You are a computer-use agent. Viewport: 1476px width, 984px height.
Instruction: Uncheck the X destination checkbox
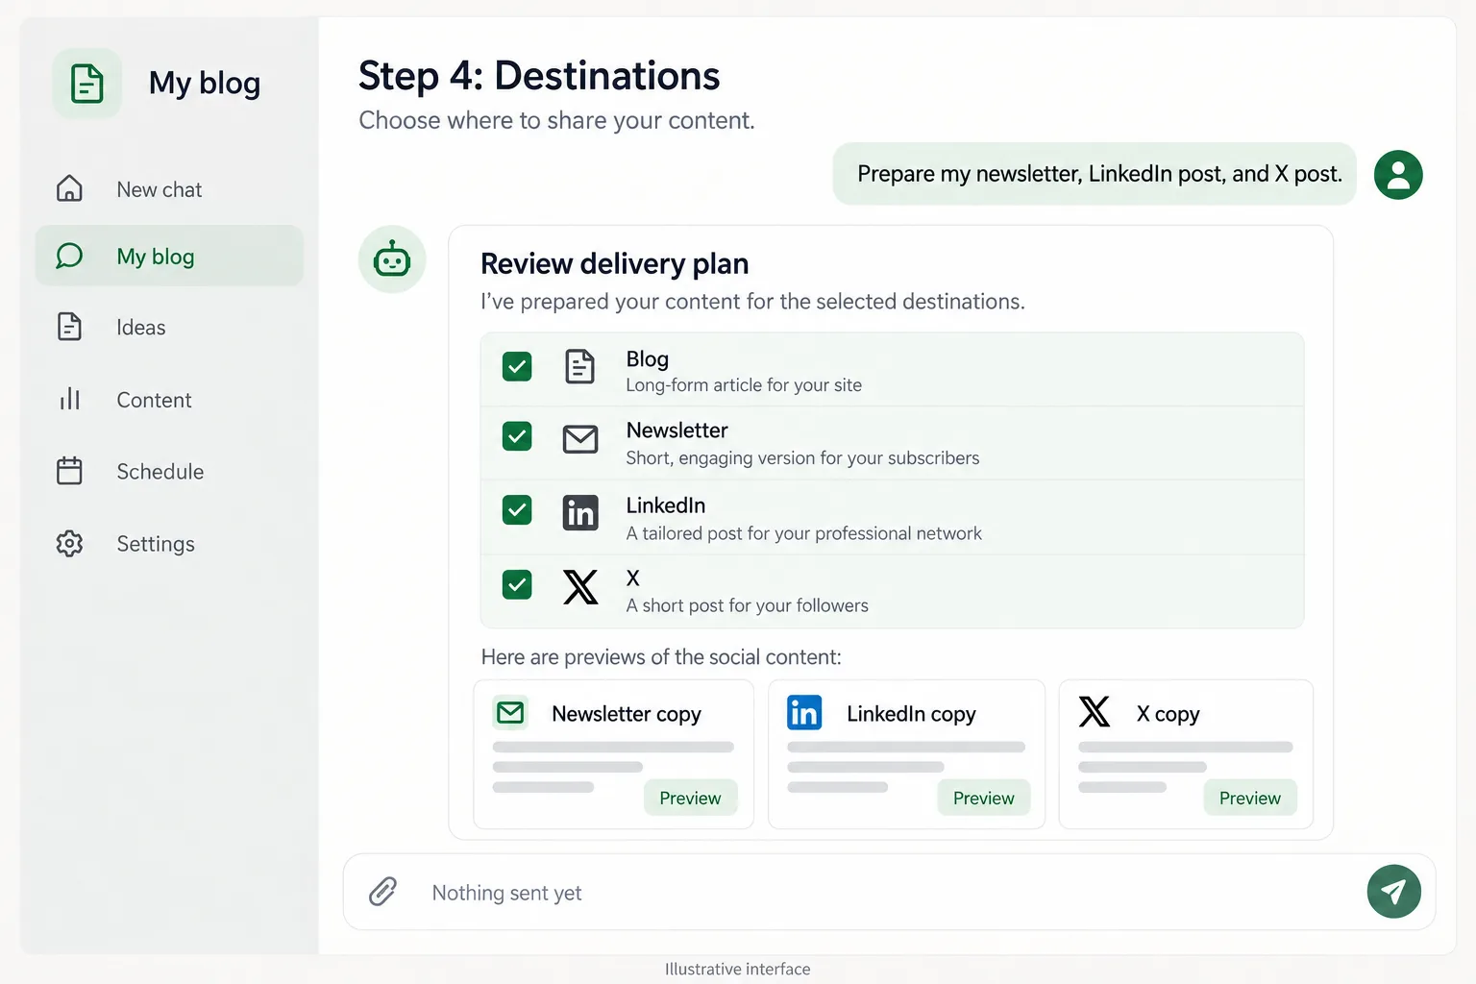tap(517, 583)
